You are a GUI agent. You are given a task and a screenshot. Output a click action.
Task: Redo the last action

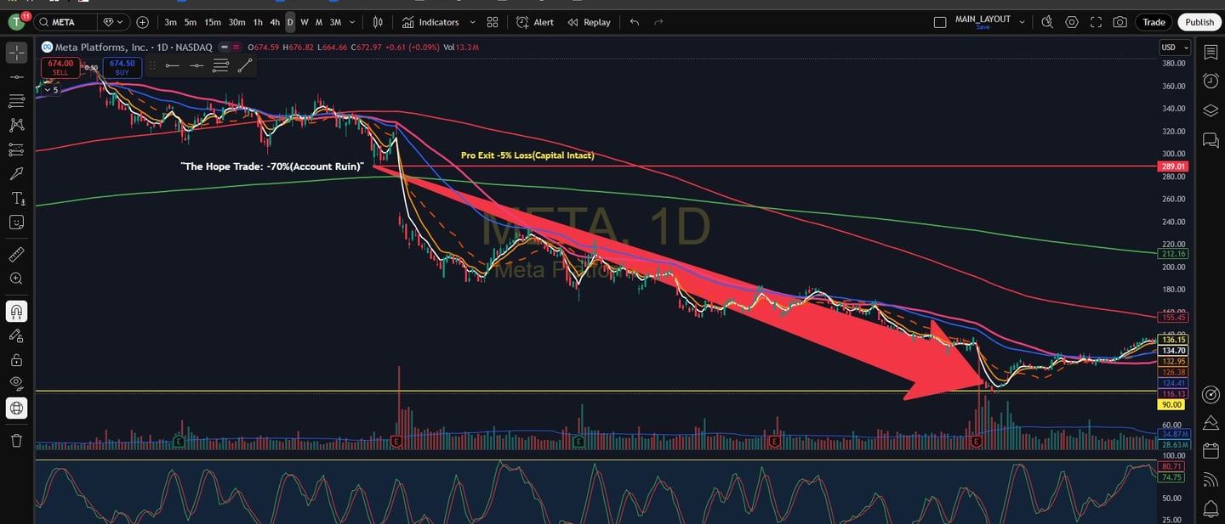[x=658, y=22]
